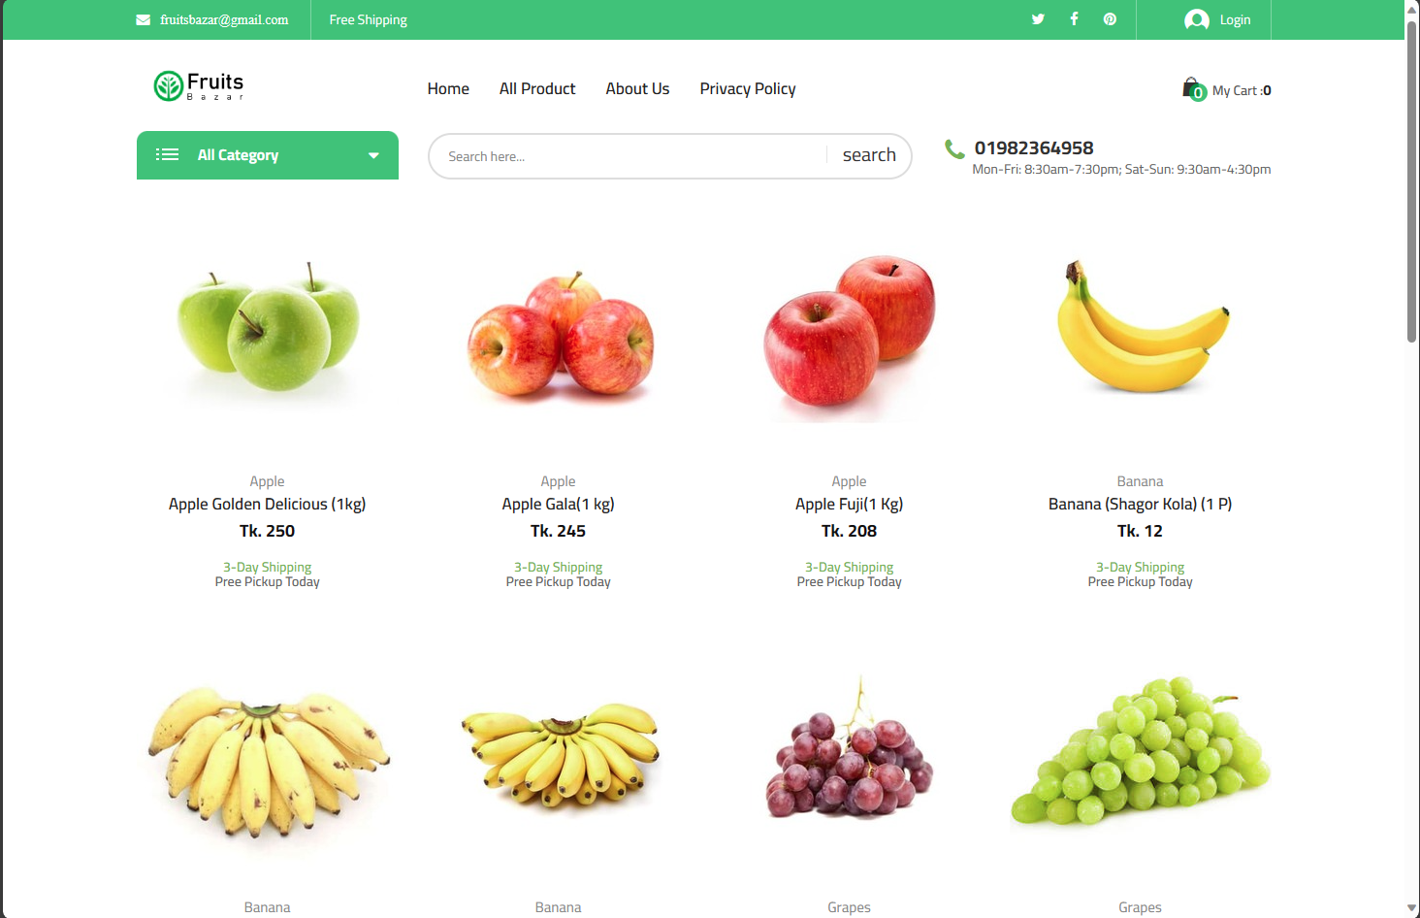Open the About Us menu item

click(x=637, y=88)
